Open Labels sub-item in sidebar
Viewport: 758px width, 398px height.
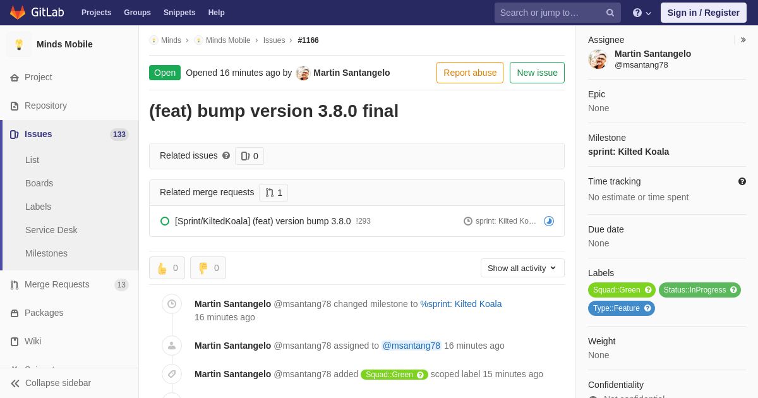click(x=38, y=207)
